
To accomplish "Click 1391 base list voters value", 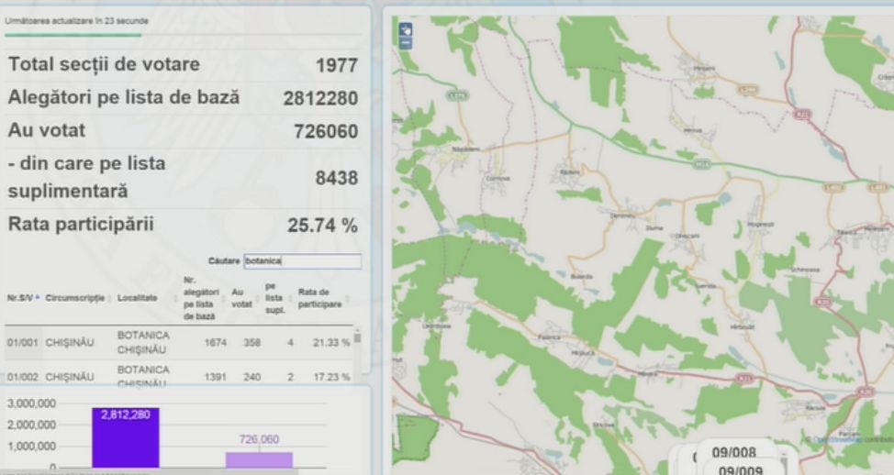I will (216, 377).
